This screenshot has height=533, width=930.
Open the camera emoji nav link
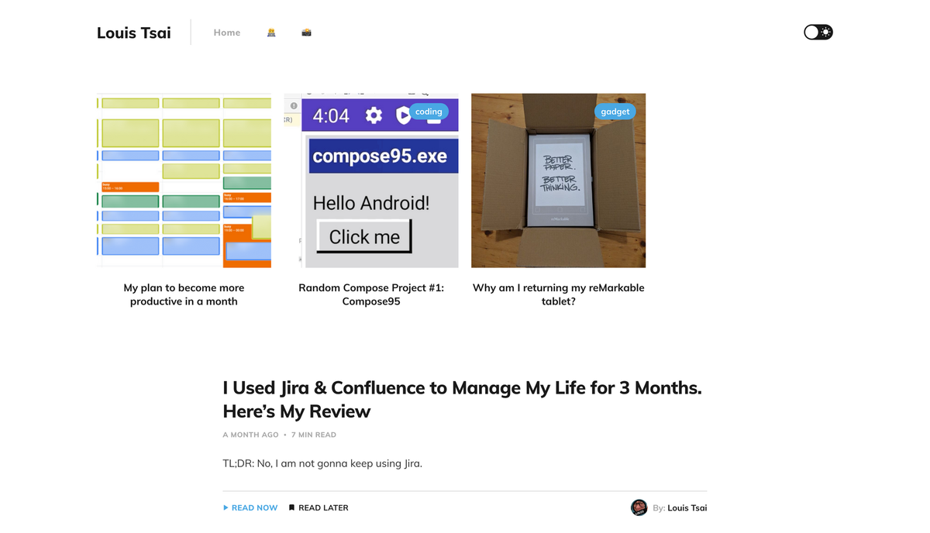[306, 33]
